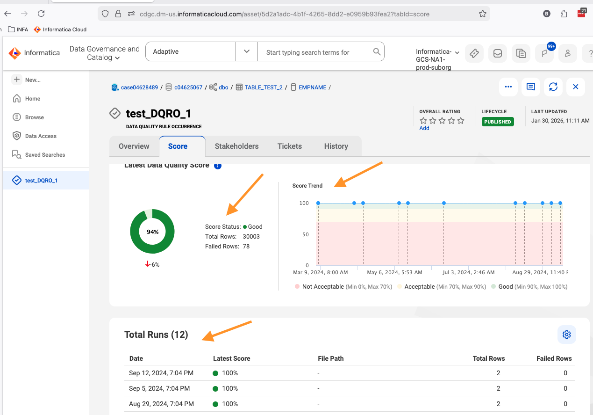Open Data Access in sidebar
This screenshot has width=593, height=415.
34,136
